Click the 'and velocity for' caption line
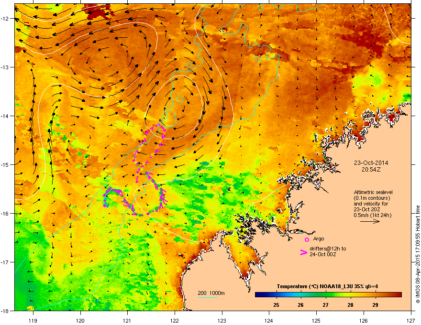Screen dimensions: 421x325 pyautogui.click(x=371, y=204)
